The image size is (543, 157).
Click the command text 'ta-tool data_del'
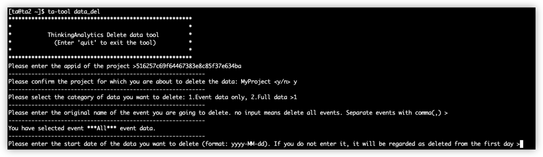[x=74, y=11]
